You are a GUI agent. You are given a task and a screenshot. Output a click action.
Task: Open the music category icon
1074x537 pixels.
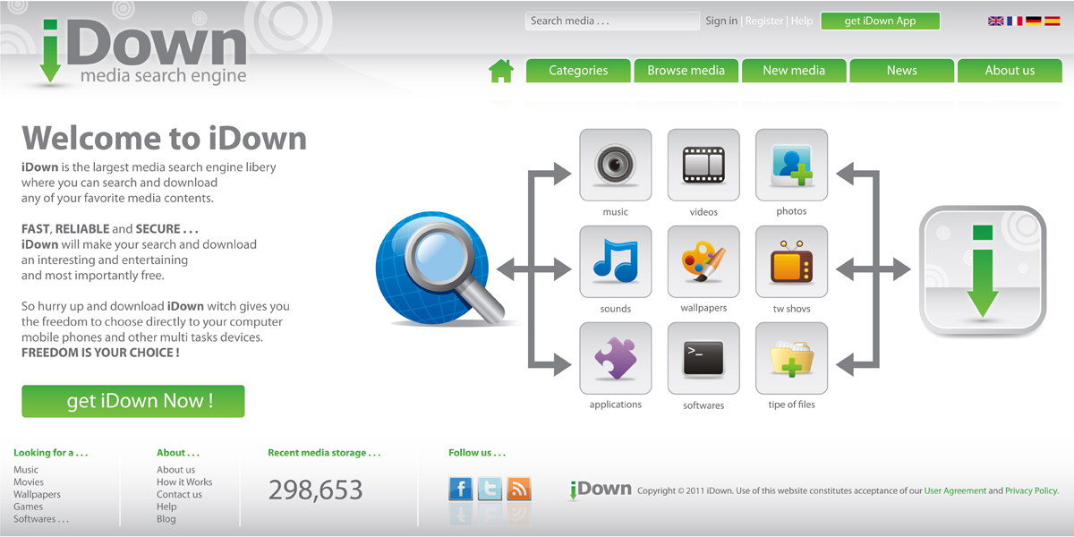(616, 165)
